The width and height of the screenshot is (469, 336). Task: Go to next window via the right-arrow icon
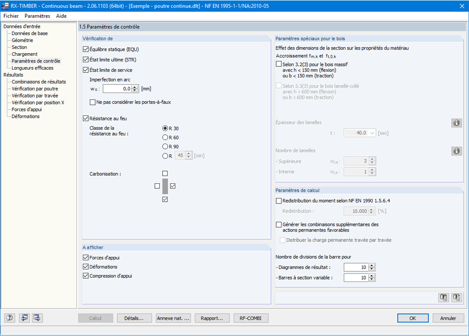click(x=37, y=318)
